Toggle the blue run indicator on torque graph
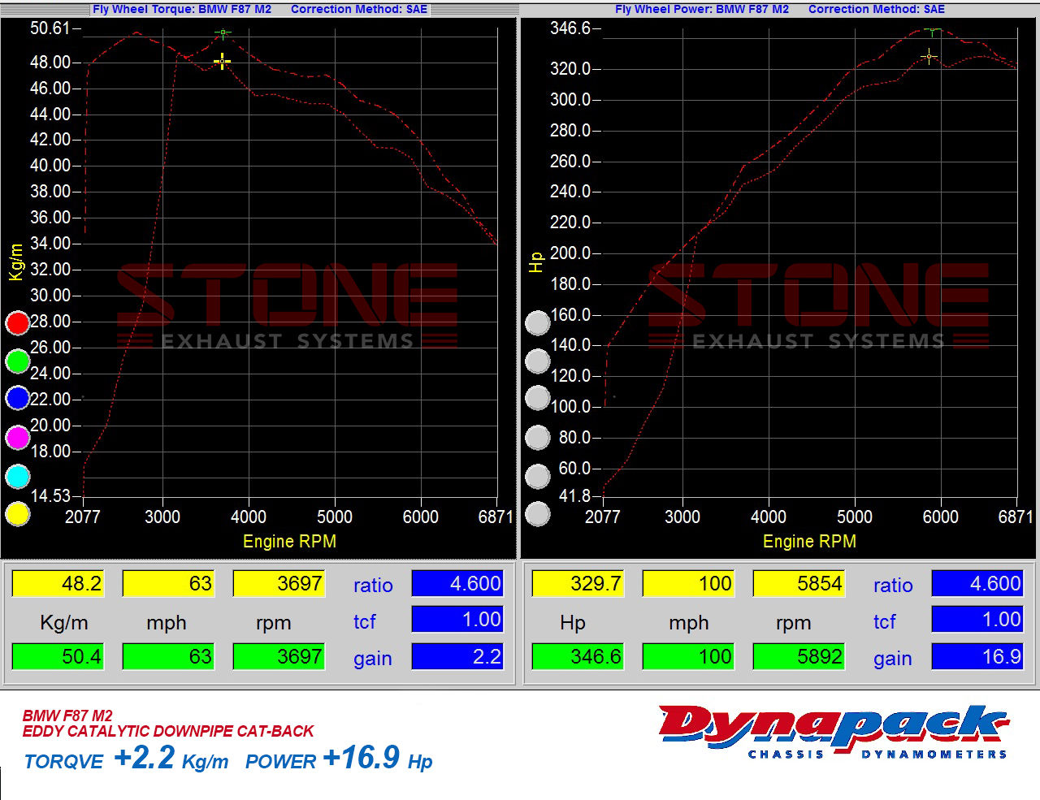Image resolution: width=1040 pixels, height=800 pixels. pos(18,399)
